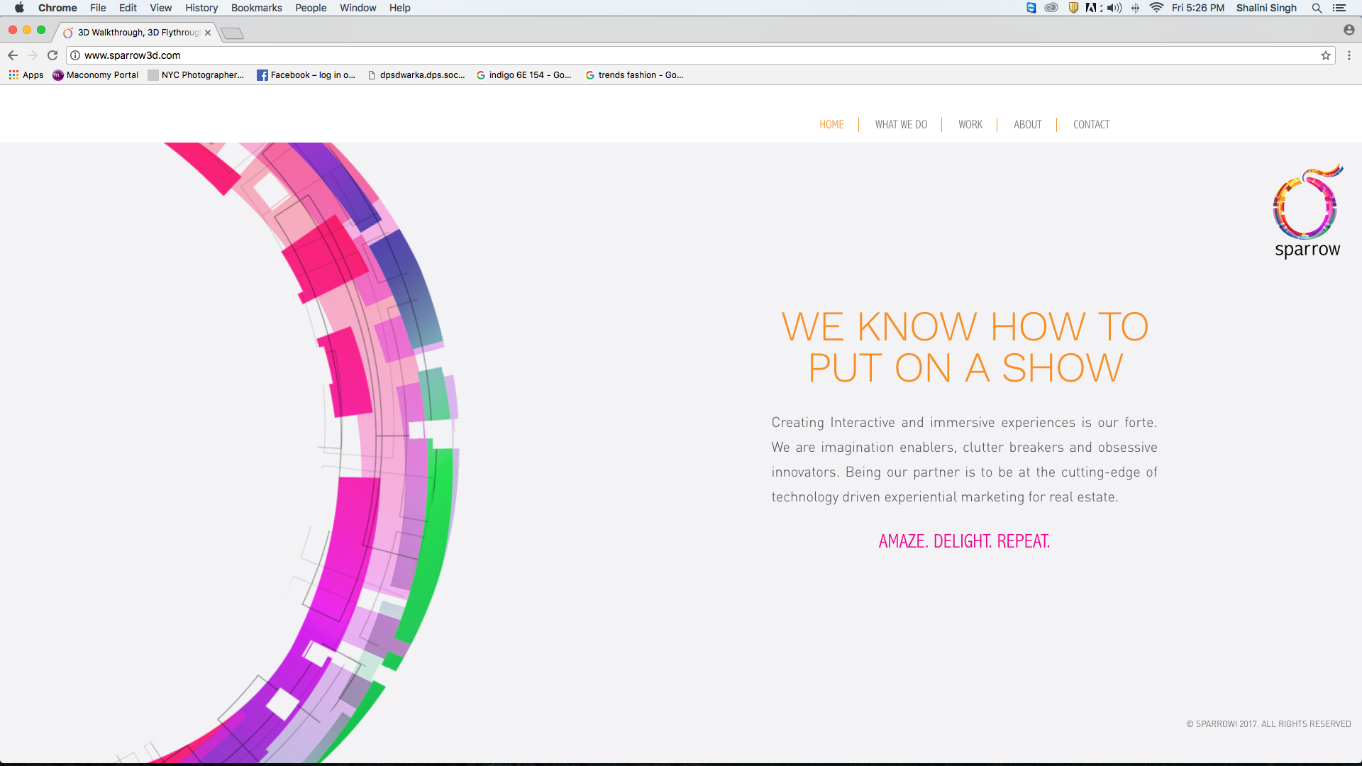
Task: Open macOS Spotlight search icon
Action: tap(1317, 8)
